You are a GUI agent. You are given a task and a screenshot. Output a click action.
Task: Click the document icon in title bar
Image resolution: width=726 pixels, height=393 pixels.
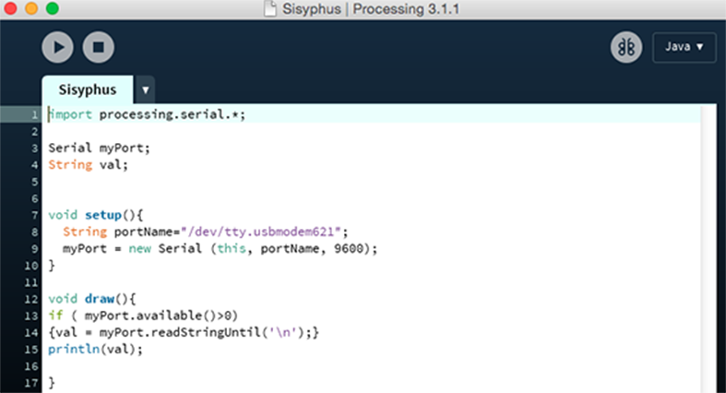[x=270, y=9]
